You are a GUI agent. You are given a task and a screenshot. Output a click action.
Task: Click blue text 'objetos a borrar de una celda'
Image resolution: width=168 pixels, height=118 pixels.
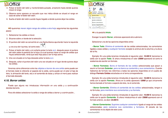click(51, 68)
